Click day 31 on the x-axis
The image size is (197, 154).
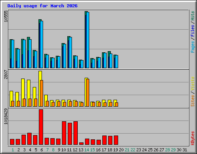tap(185, 150)
